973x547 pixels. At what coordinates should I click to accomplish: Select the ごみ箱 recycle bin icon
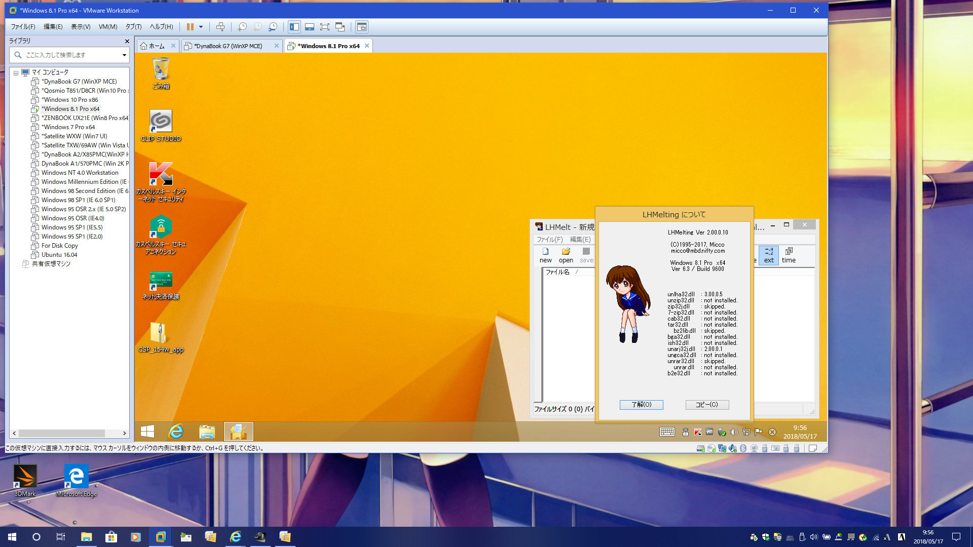click(161, 73)
